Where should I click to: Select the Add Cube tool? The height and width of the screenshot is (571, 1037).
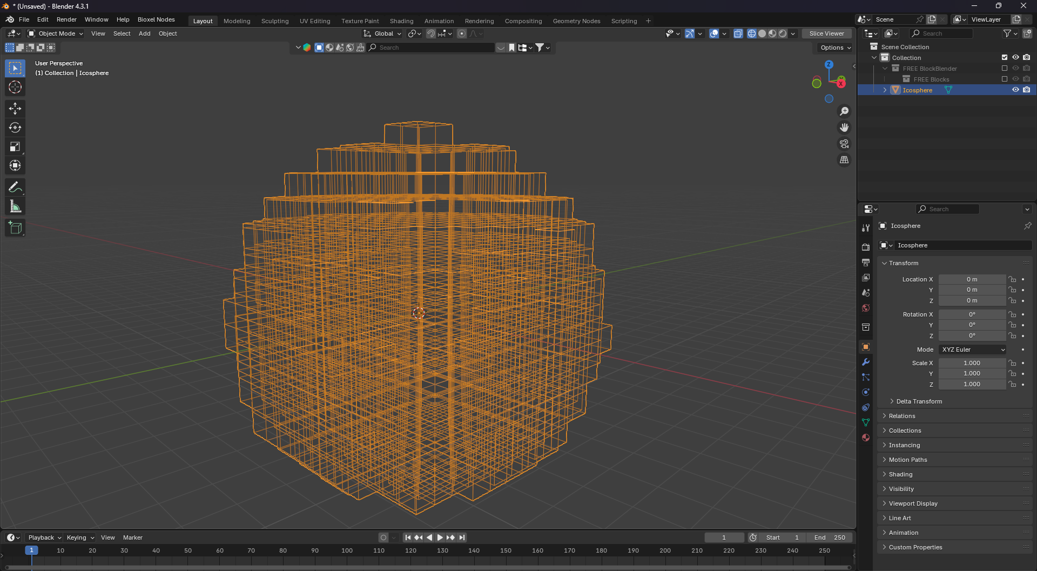[15, 228]
